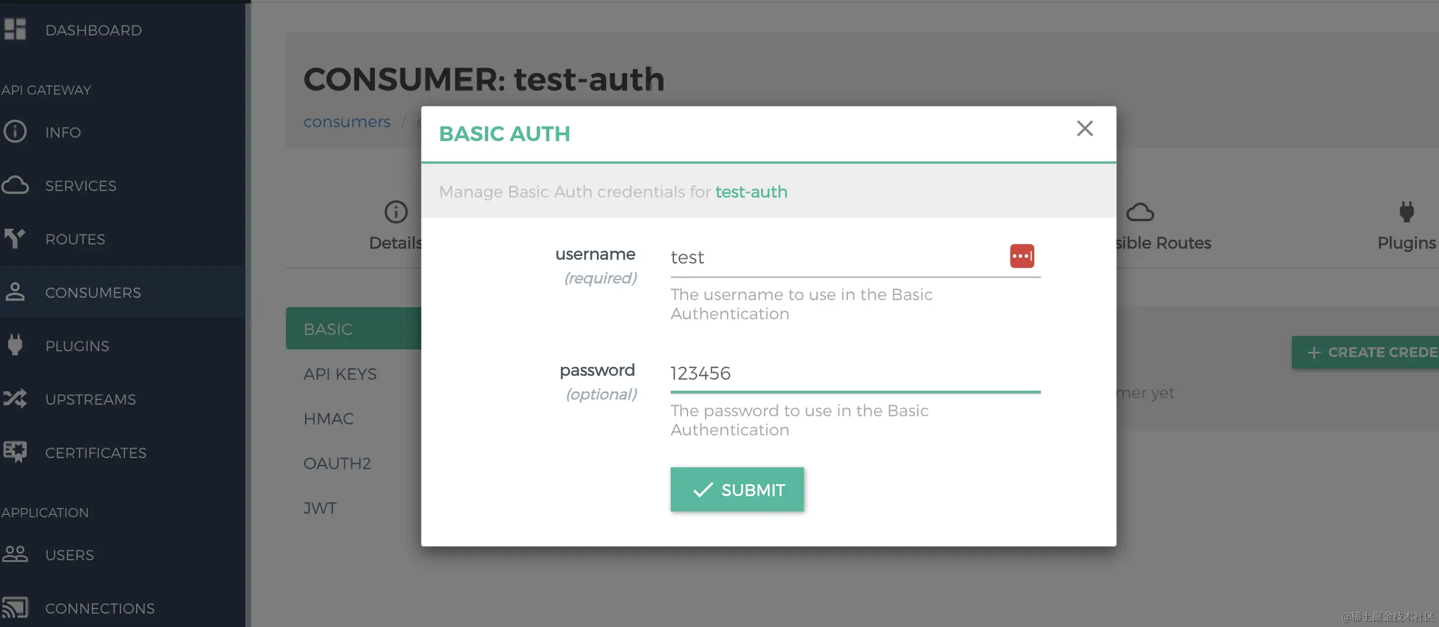This screenshot has height=627, width=1439.
Task: Click the Services cloud icon
Action: pyautogui.click(x=15, y=185)
